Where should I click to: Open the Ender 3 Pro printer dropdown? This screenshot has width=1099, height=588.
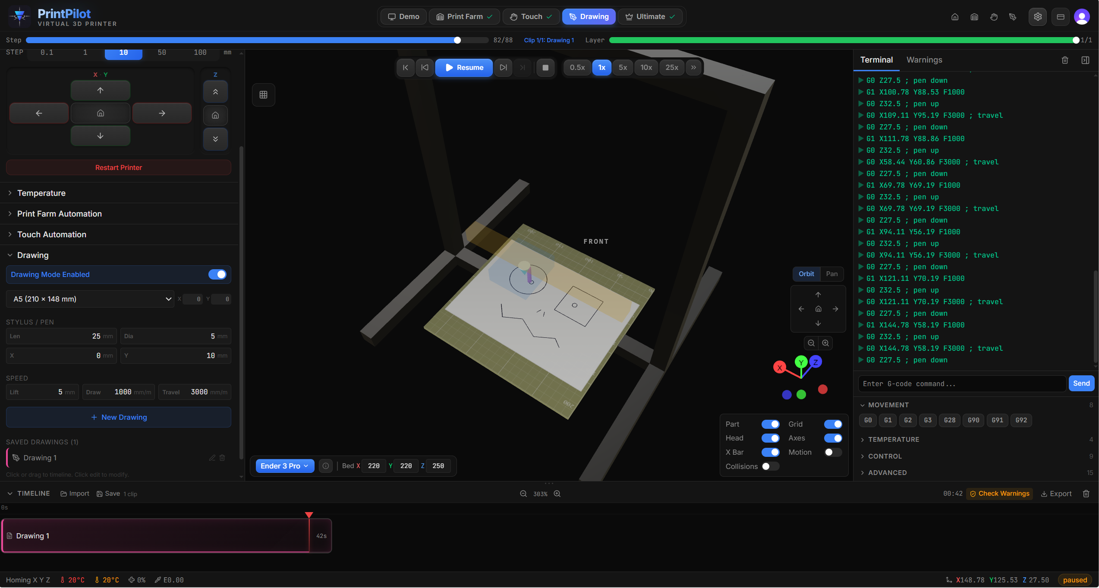[x=284, y=466]
